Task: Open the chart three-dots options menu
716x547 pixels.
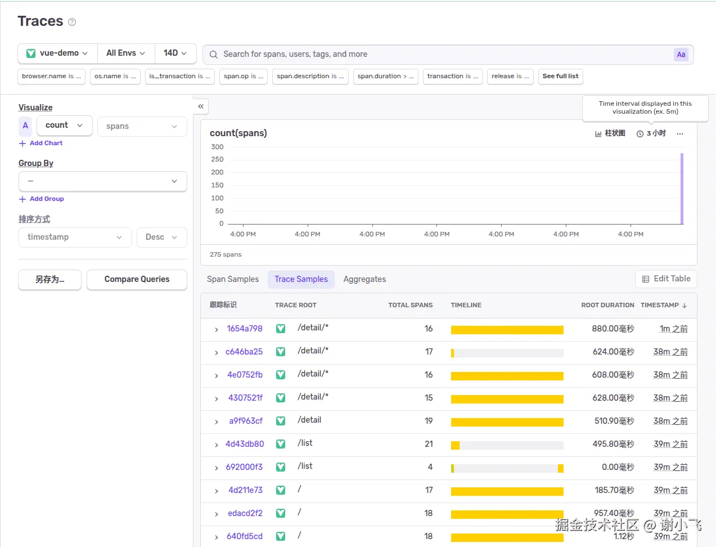Action: click(x=680, y=134)
